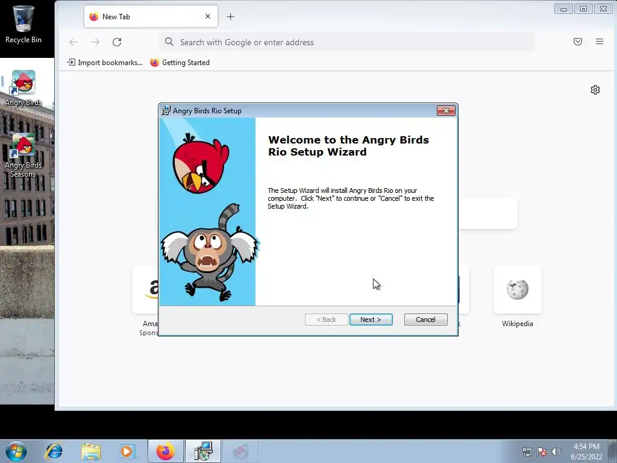Screen dimensions: 617x463
Task: Launch Windows Media Player from the taskbar
Action: tap(128, 451)
